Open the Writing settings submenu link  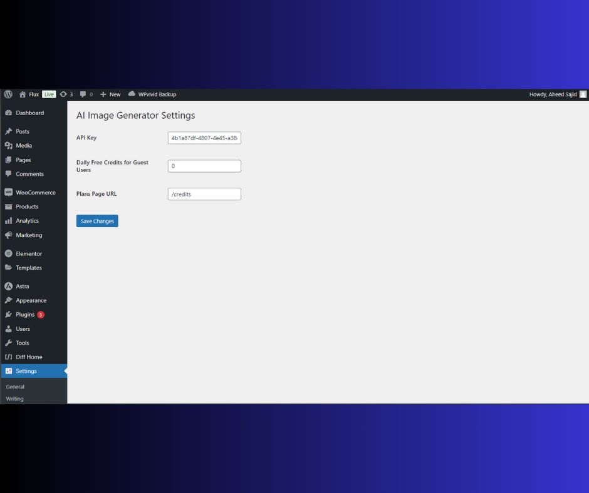[15, 399]
